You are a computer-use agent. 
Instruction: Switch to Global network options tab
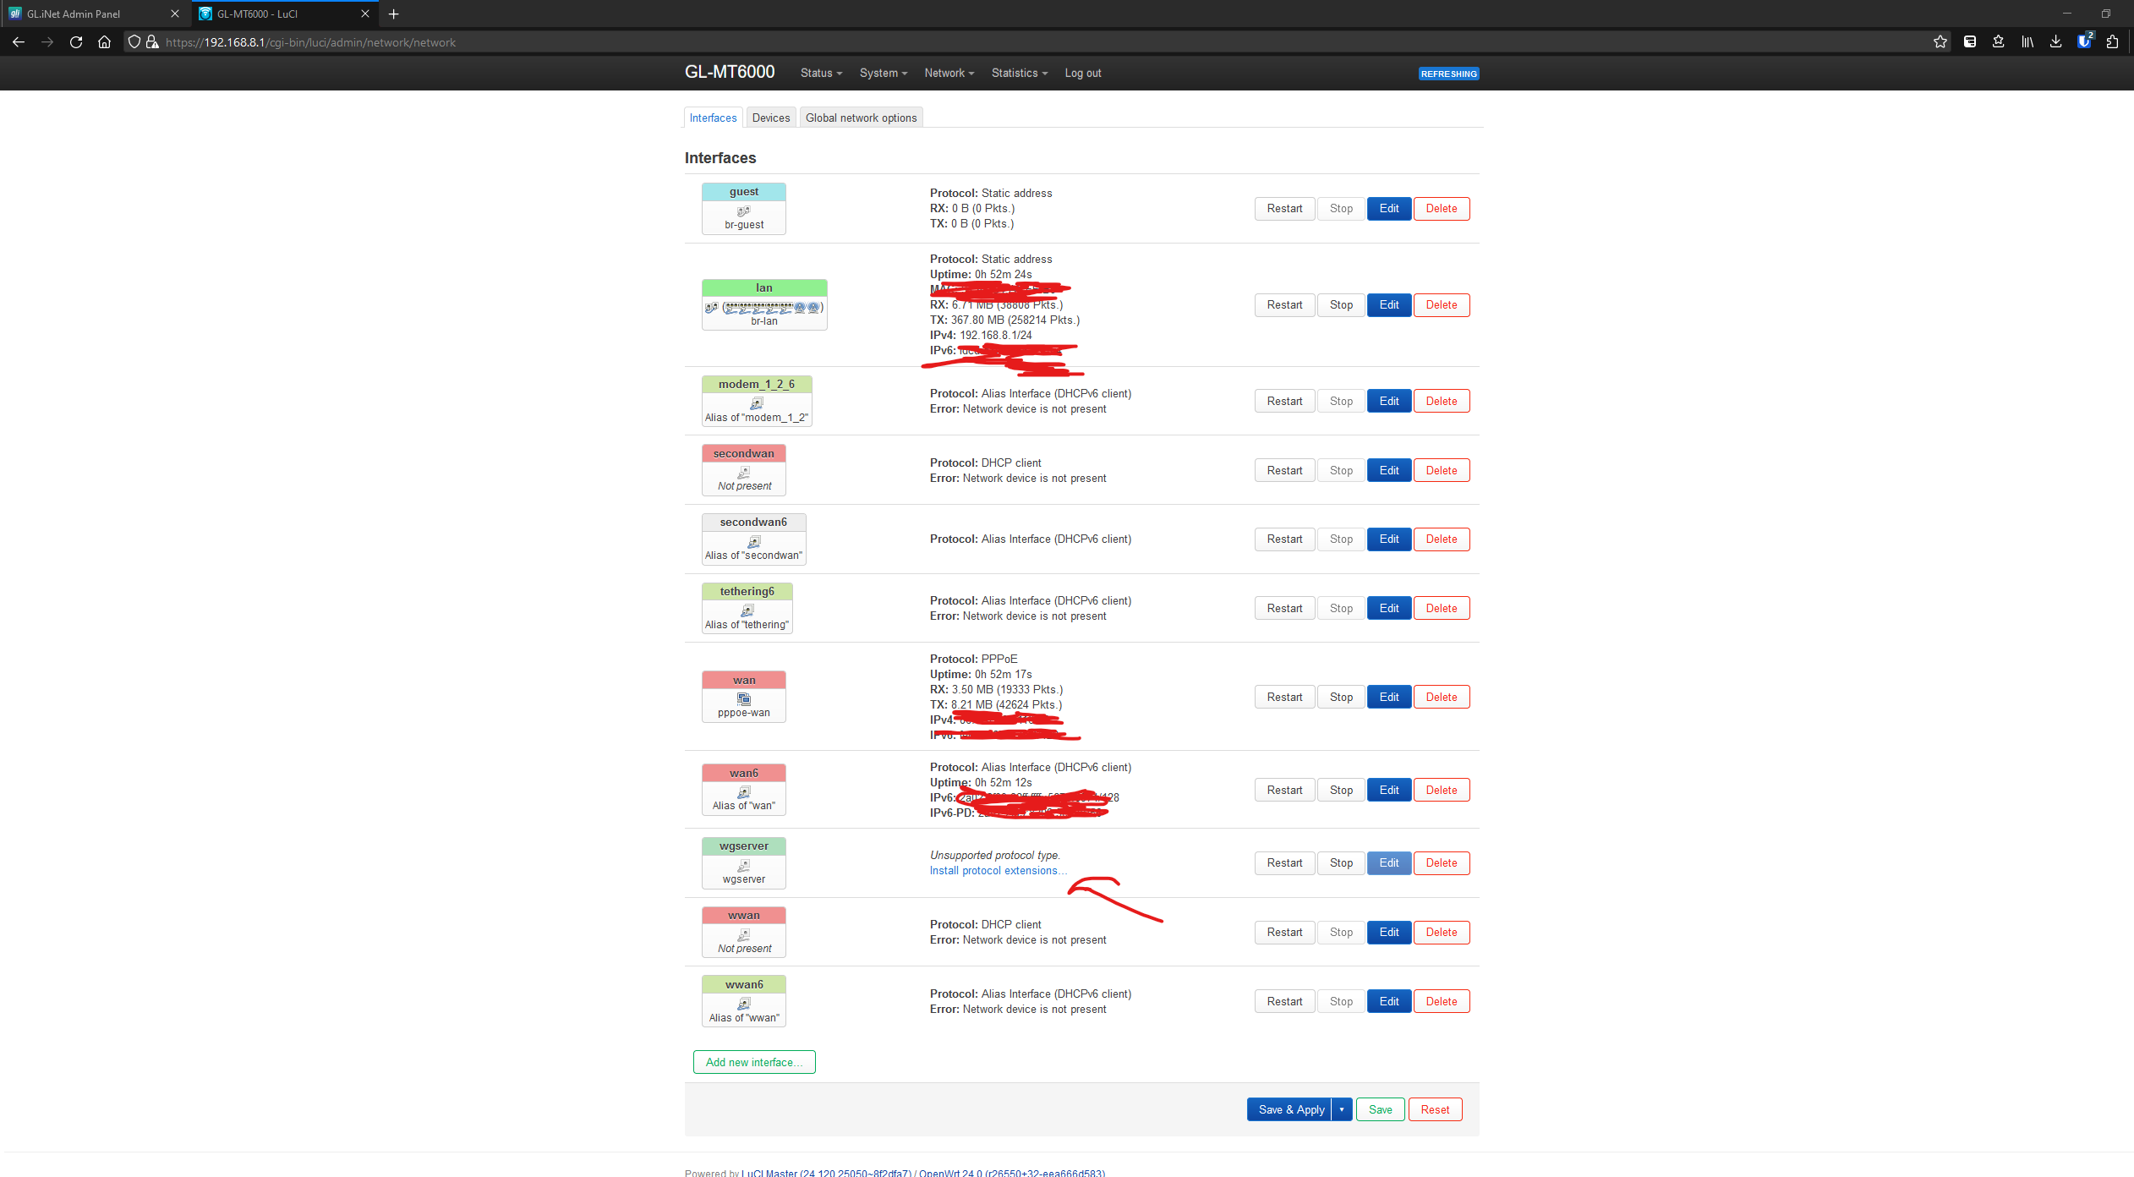861,118
